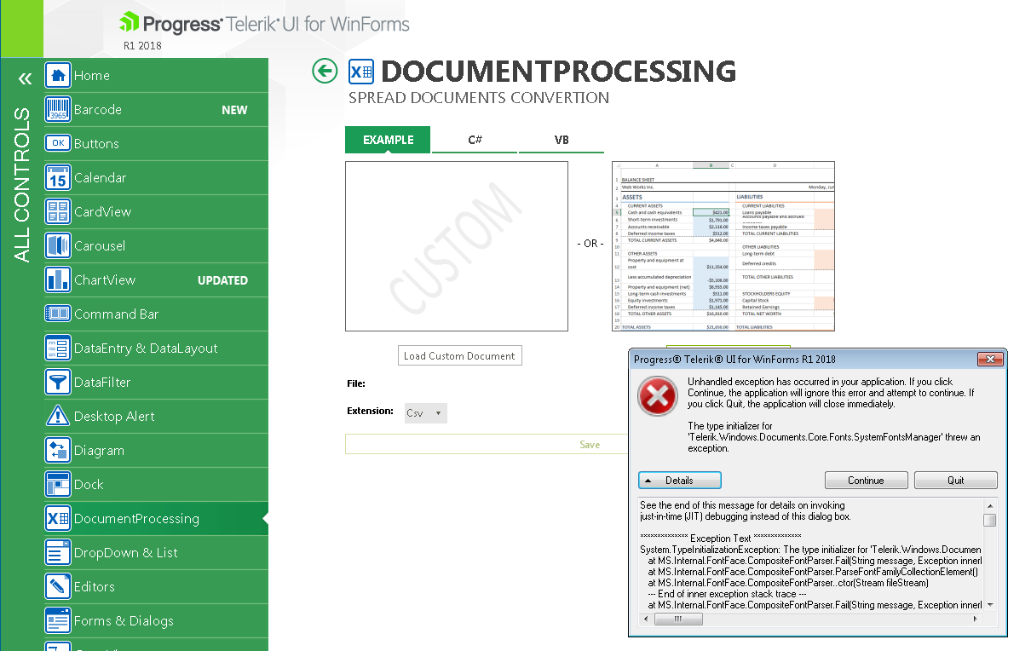Click the DocumentProcessing Excel icon in sidebar
Screen dimensions: 1031x651
click(x=58, y=518)
